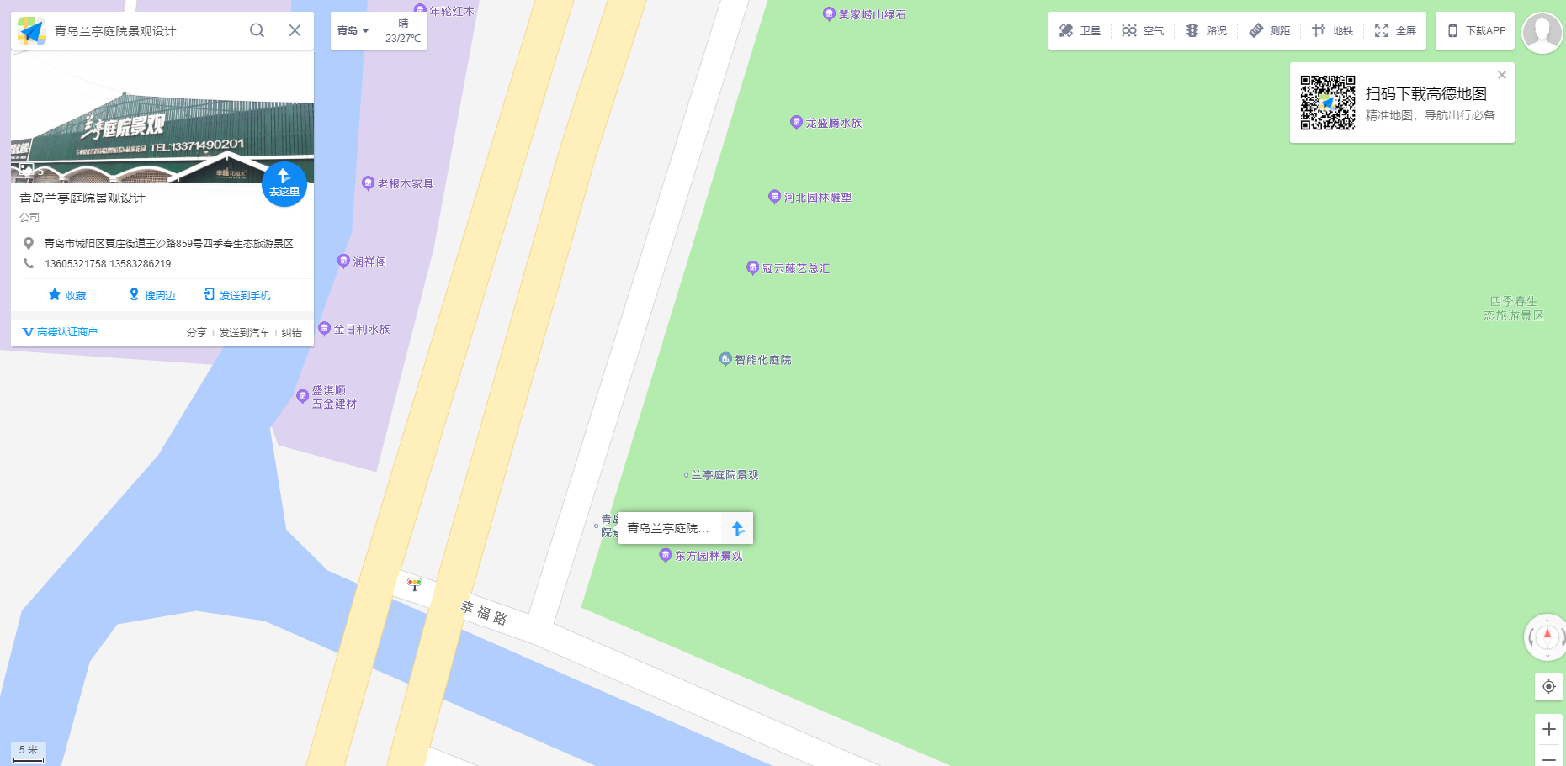Click the compass rotation control
The width and height of the screenshot is (1566, 766).
tap(1546, 637)
